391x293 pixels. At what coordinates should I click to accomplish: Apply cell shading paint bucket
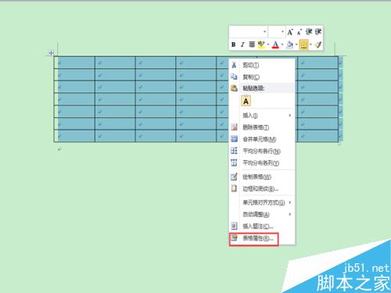point(289,45)
